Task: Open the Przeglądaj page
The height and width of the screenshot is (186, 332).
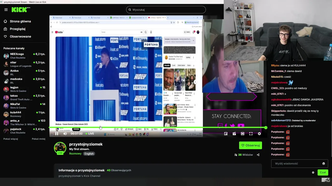Action: pyautogui.click(x=15, y=29)
